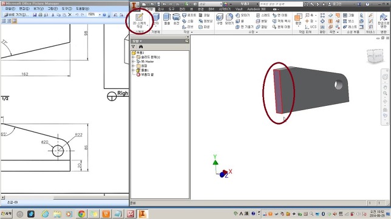The width and height of the screenshot is (391, 219).
Task: Select the Grill (그릴) plastic part tool
Action: click(348, 15)
